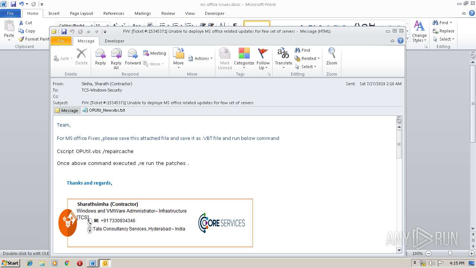The height and width of the screenshot is (268, 476).
Task: Click Format Painter in Word ribbon
Action: point(33,39)
